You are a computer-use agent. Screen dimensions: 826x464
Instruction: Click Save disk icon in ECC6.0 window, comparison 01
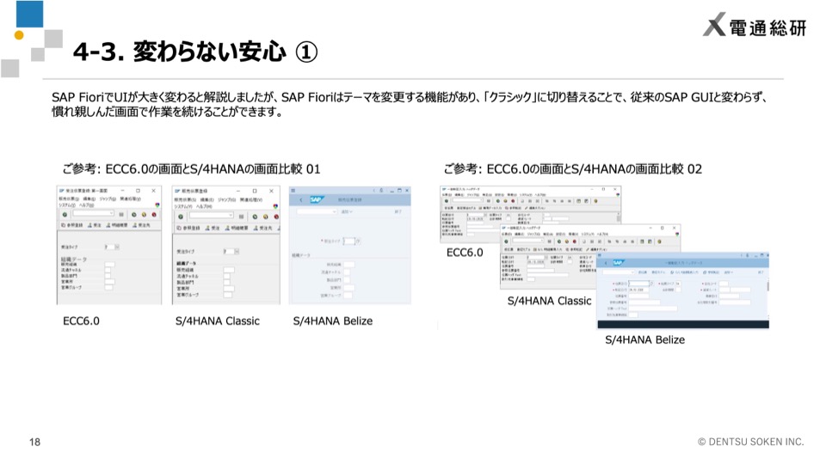121,215
